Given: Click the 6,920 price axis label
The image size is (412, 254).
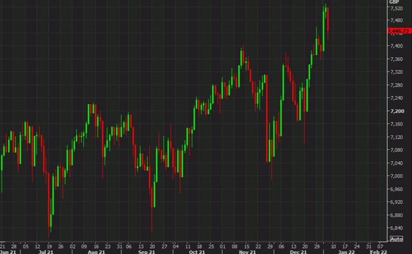Looking at the screenshot, I should 396,202.
